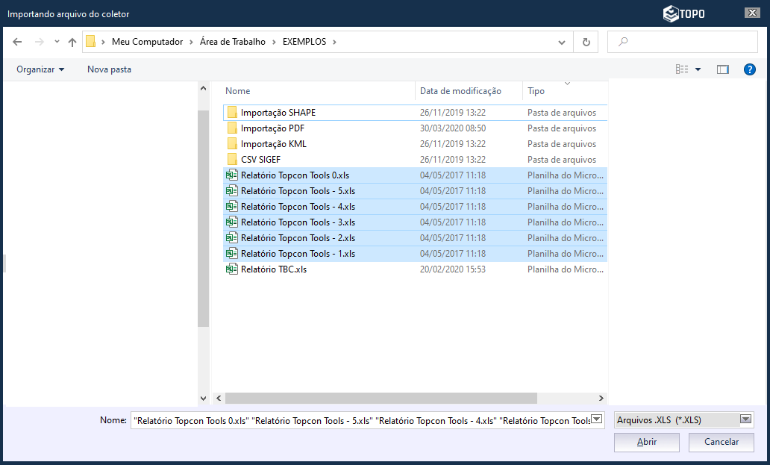This screenshot has height=465, width=770.
Task: Click the view layout icon
Action: tap(682, 69)
